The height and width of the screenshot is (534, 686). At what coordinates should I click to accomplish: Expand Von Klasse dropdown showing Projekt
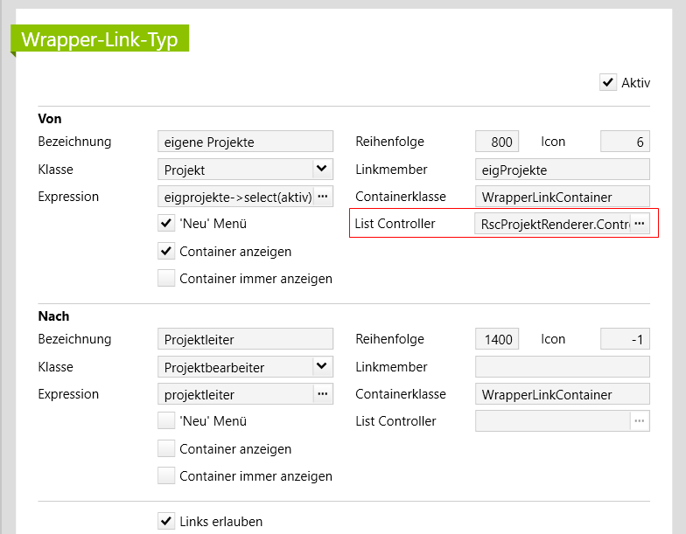322,169
